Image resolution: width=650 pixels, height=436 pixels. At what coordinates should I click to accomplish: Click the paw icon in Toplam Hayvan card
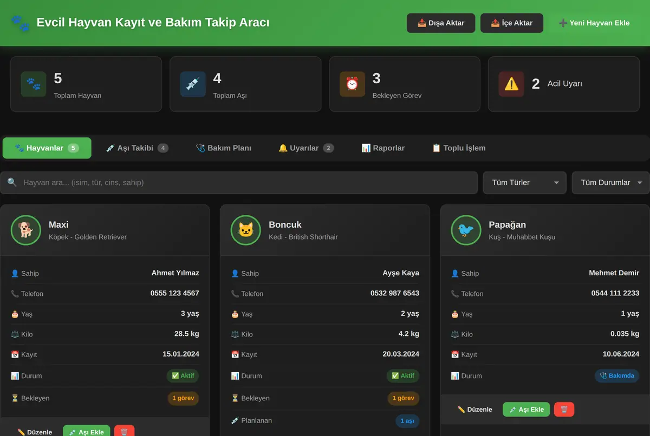34,84
